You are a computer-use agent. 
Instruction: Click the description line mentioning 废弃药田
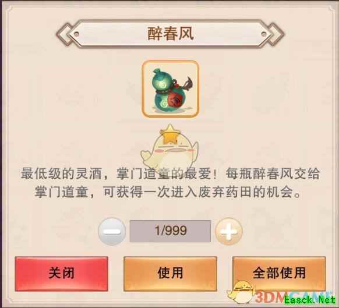point(168,192)
